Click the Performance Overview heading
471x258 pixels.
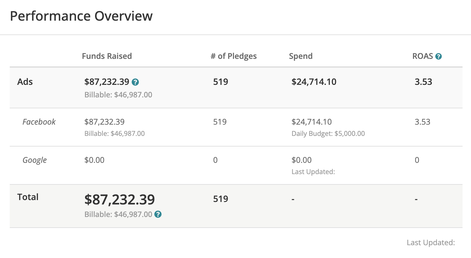point(81,16)
